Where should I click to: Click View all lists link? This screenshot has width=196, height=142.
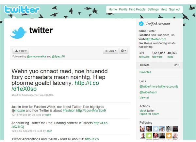click(144, 98)
